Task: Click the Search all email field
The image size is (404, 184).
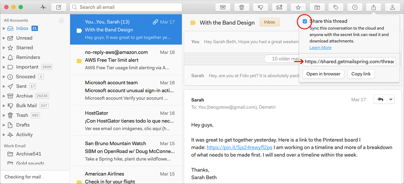Action: (126, 7)
